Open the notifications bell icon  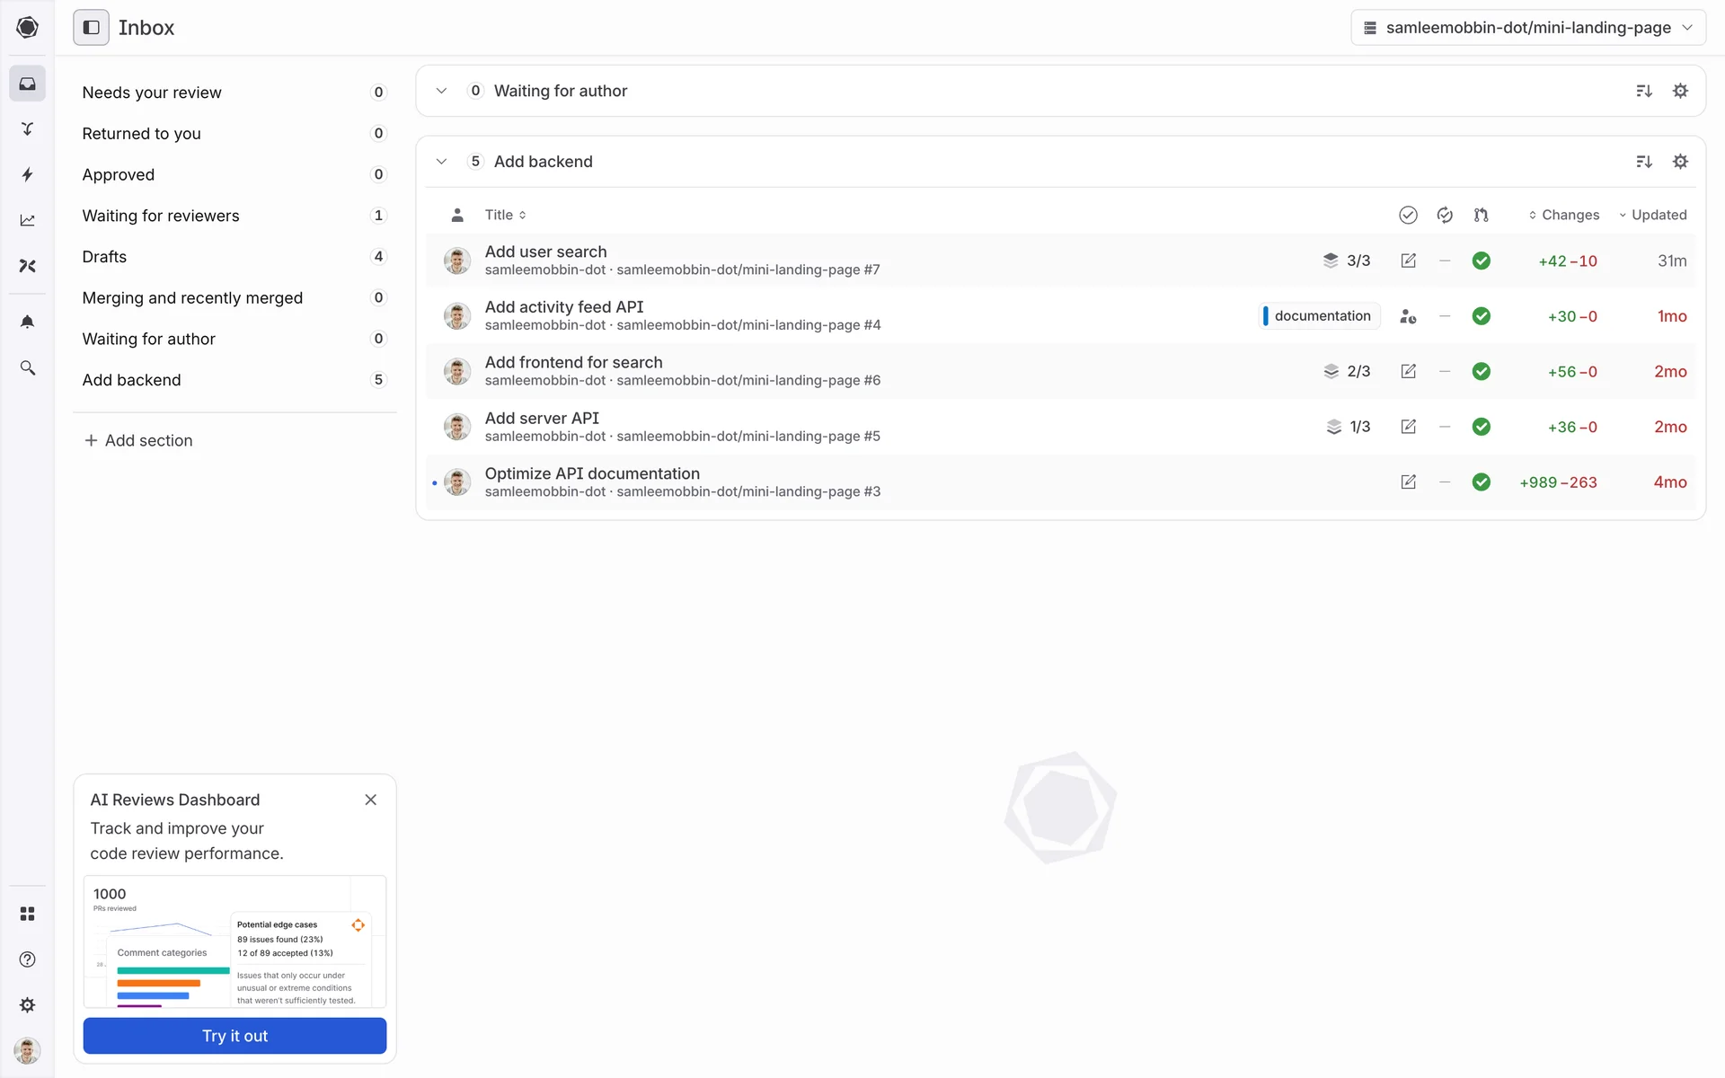point(28,322)
